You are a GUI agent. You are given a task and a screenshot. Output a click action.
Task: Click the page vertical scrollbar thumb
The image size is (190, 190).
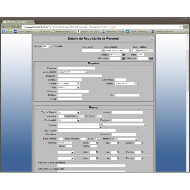pos(188,71)
